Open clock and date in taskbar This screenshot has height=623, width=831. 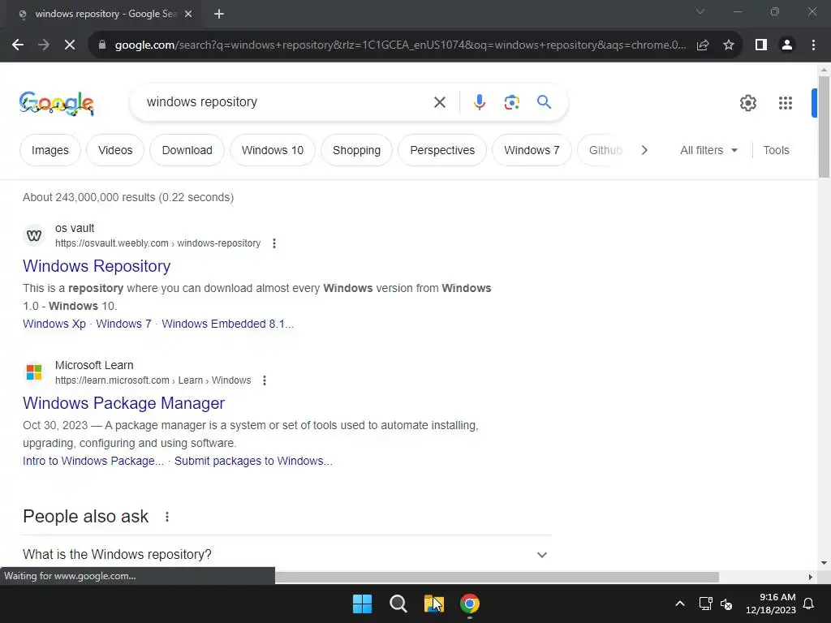(x=771, y=604)
